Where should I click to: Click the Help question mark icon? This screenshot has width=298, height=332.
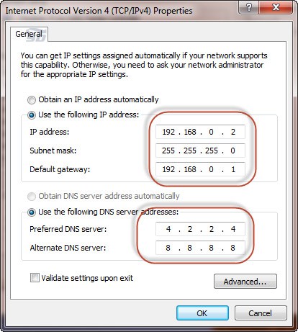(x=248, y=8)
